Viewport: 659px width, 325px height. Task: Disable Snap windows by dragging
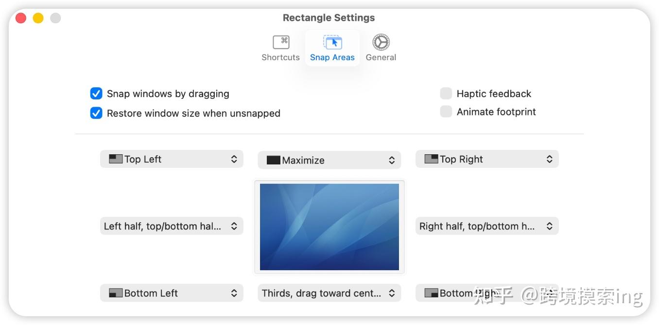tap(96, 94)
